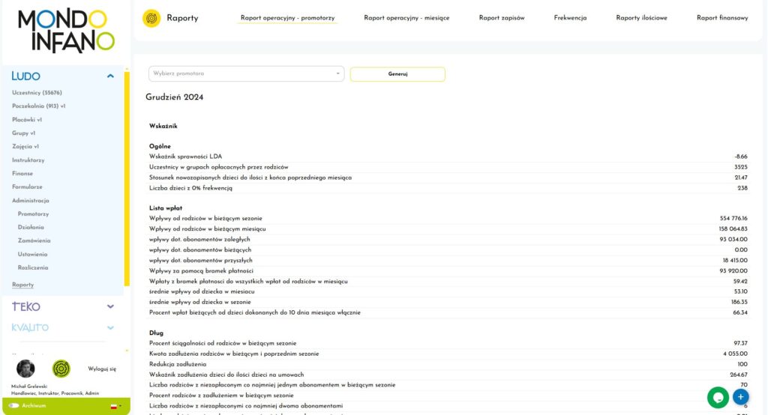Click Wpływy za pomocą bramek płatności row
Image resolution: width=768 pixels, height=415 pixels.
pyautogui.click(x=448, y=270)
